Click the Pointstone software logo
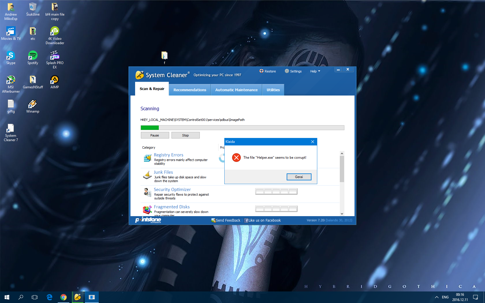This screenshot has width=485, height=303. (148, 220)
